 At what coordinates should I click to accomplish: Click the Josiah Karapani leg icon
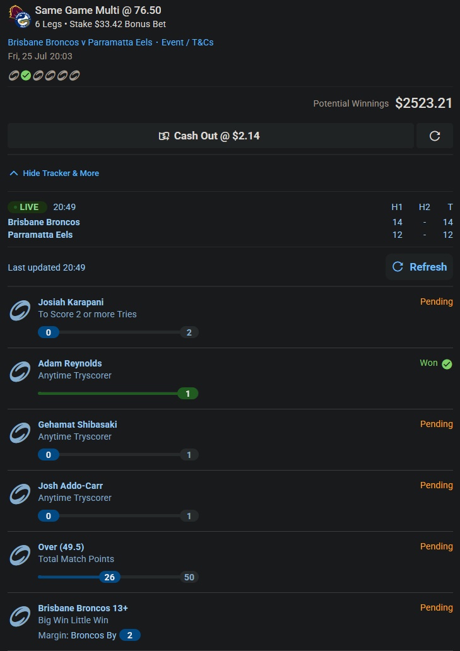pyautogui.click(x=20, y=310)
